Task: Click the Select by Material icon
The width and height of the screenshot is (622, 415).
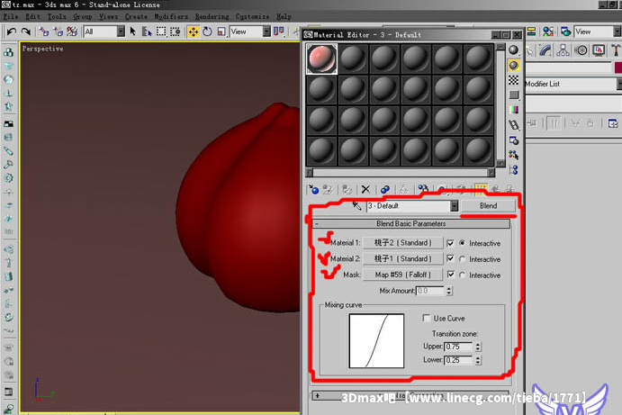Action: pyautogui.click(x=514, y=155)
